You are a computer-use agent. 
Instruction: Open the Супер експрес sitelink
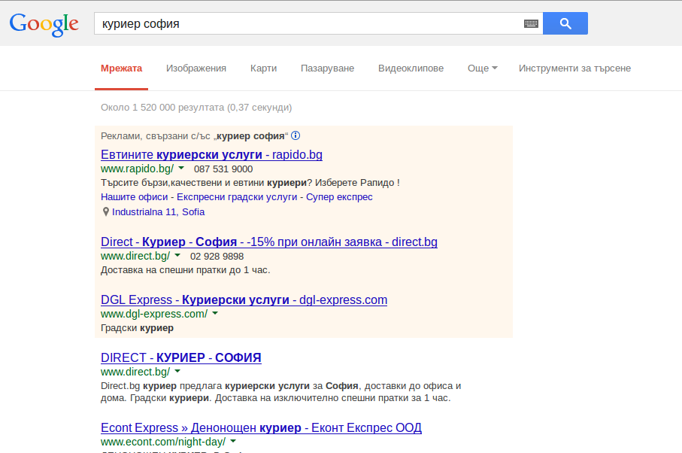coord(339,197)
